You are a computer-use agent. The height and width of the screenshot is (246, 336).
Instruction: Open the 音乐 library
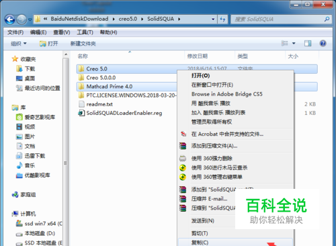tap(26, 165)
